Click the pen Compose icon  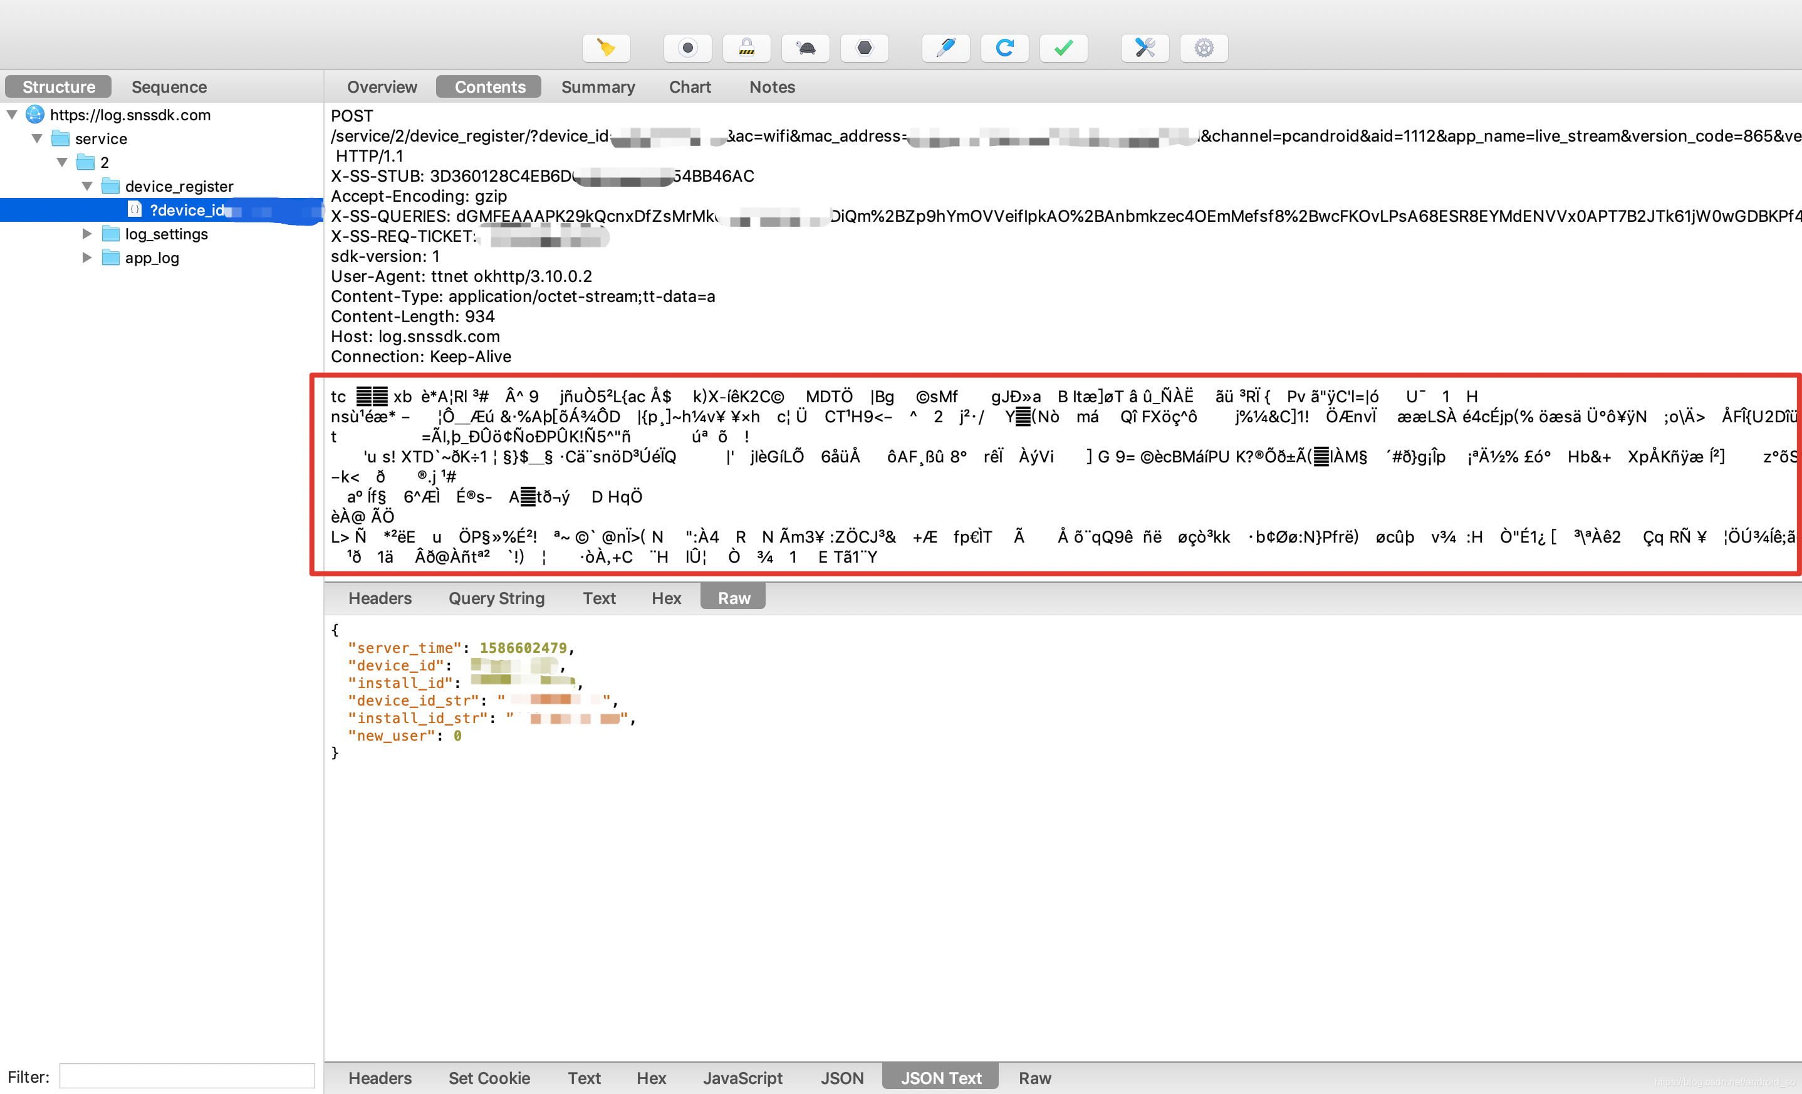(945, 48)
